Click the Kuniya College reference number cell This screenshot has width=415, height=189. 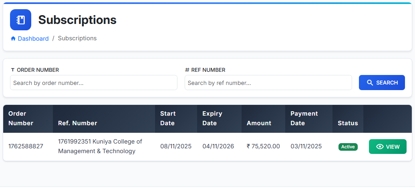pyautogui.click(x=100, y=146)
